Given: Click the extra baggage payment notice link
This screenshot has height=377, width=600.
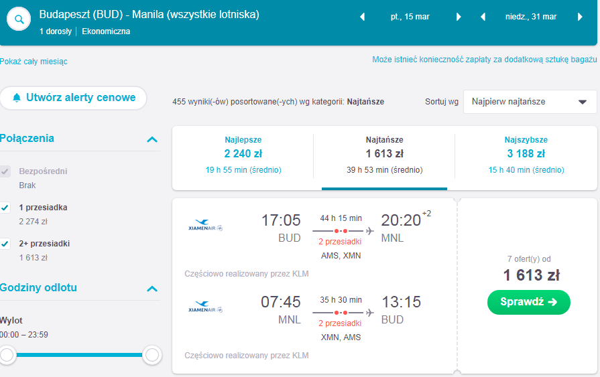Looking at the screenshot, I should [485, 60].
